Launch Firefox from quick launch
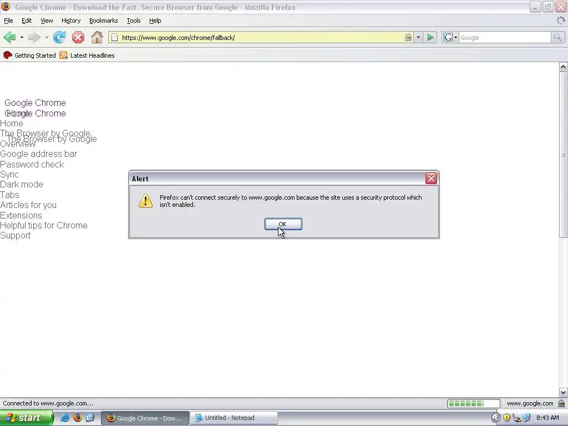 pos(77,418)
